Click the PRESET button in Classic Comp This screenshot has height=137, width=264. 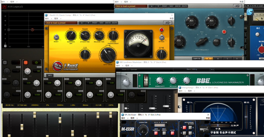tap(95, 23)
